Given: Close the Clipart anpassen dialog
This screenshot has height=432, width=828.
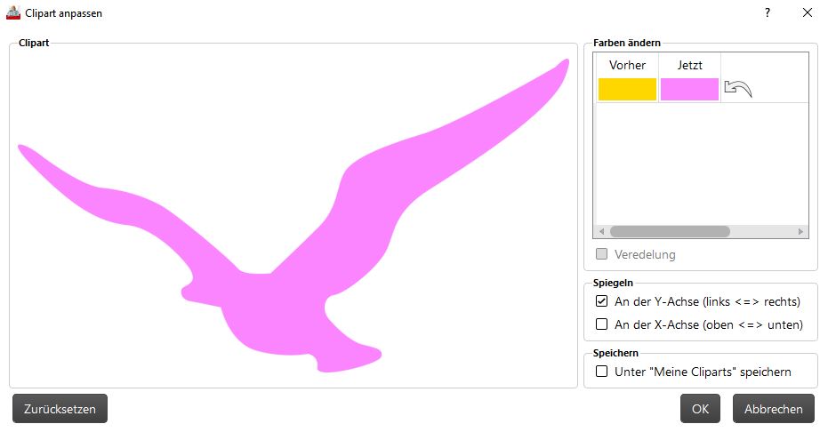Looking at the screenshot, I should (x=808, y=12).
